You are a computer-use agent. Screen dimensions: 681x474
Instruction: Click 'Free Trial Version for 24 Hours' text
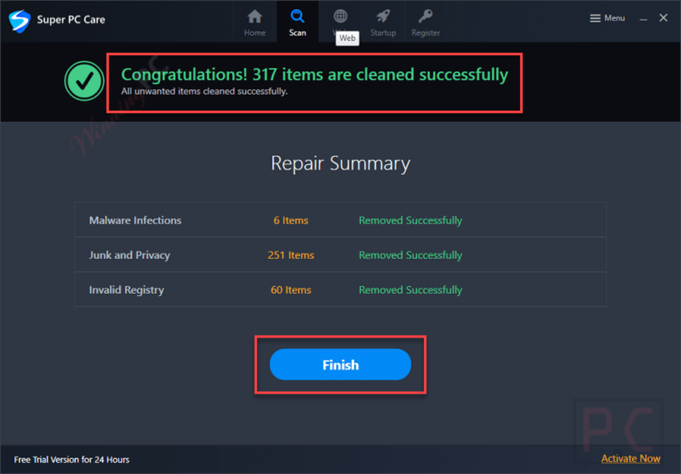coord(71,459)
